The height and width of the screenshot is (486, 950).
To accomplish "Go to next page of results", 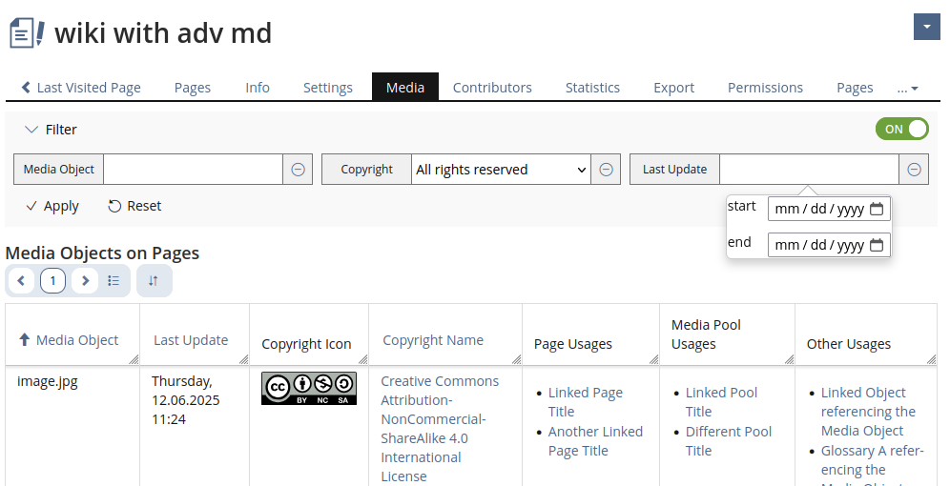I will pyautogui.click(x=85, y=281).
